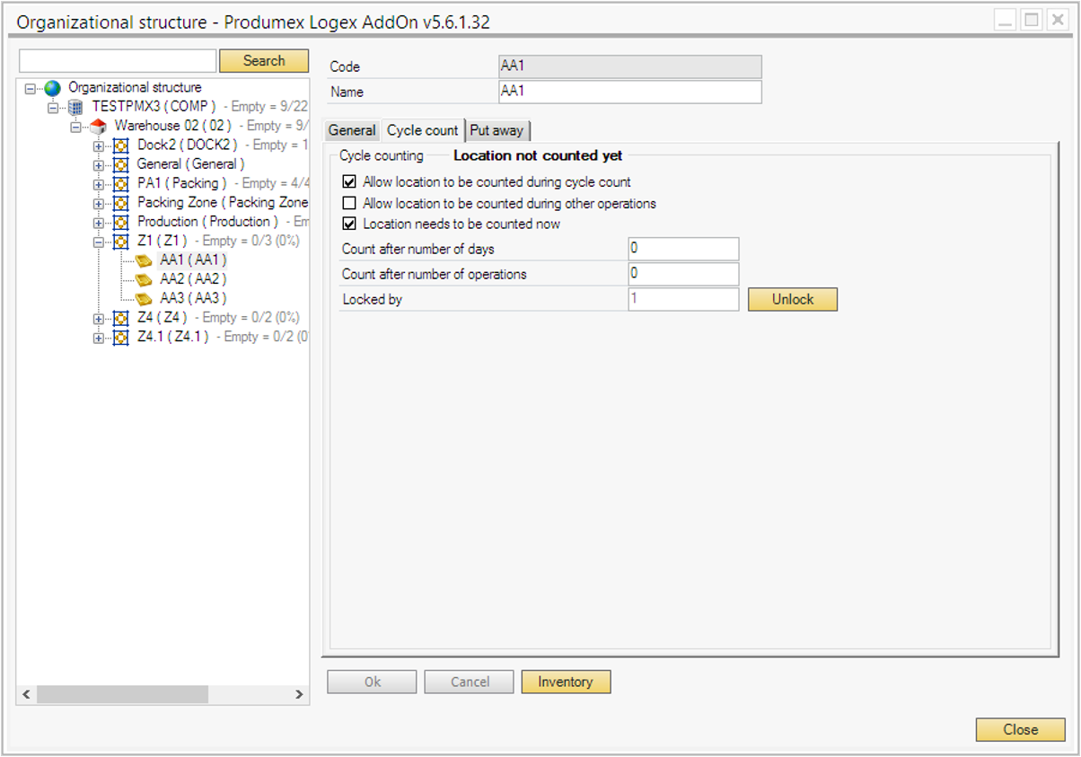Click the Warehouse 02 house icon
This screenshot has height=757, width=1081.
click(99, 127)
